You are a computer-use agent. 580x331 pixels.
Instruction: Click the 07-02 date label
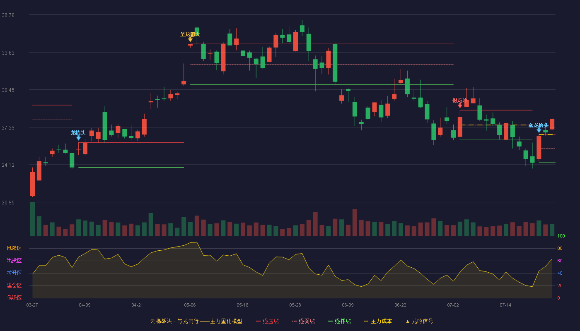453,305
